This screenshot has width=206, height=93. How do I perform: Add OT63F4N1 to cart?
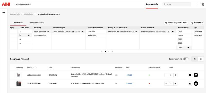196,83
